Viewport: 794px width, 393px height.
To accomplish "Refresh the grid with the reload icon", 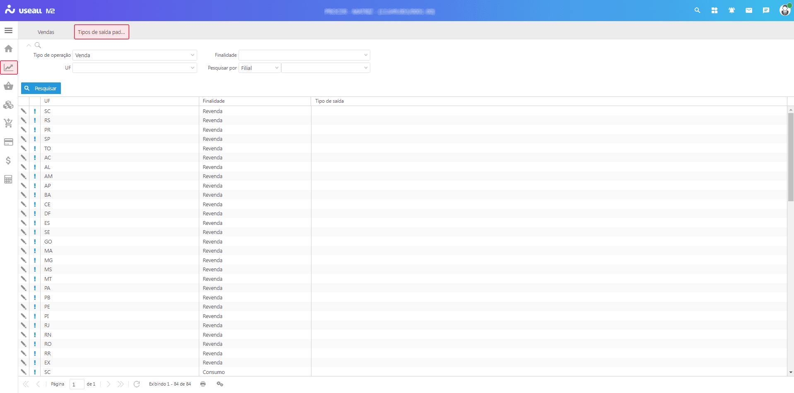I will coord(137,384).
